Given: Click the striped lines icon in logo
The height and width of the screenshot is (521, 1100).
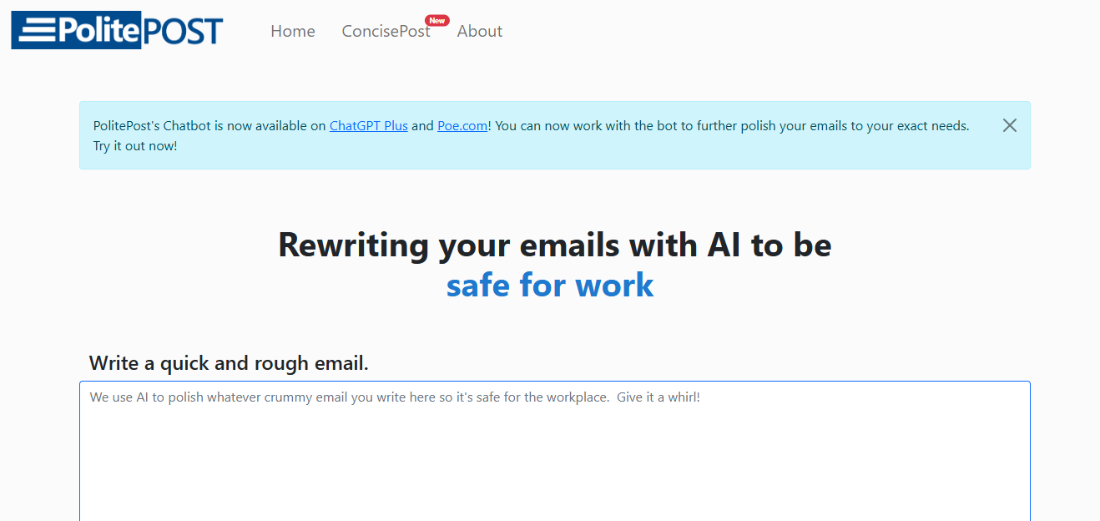Looking at the screenshot, I should [x=35, y=31].
